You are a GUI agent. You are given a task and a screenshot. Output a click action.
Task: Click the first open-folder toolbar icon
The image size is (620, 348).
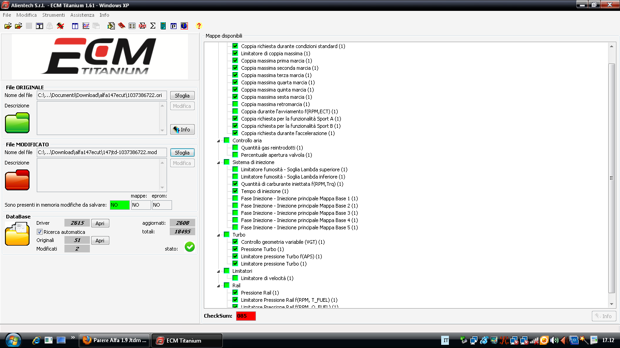tap(8, 26)
